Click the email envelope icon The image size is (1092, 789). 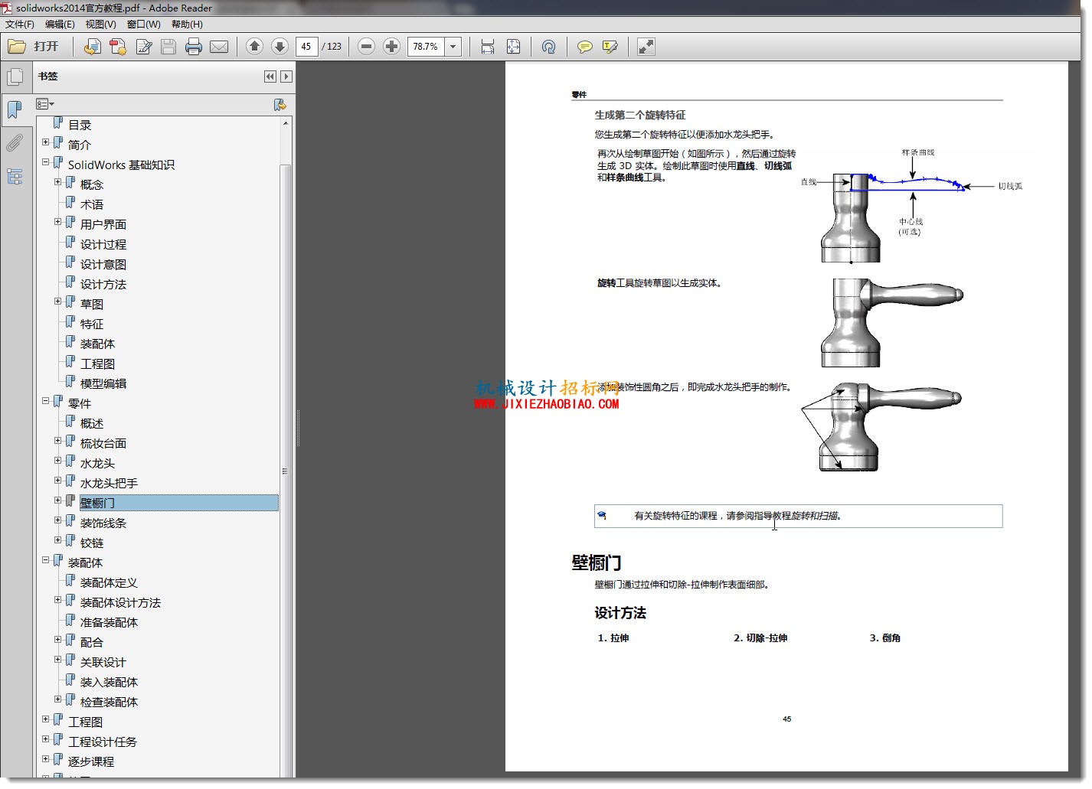[219, 47]
